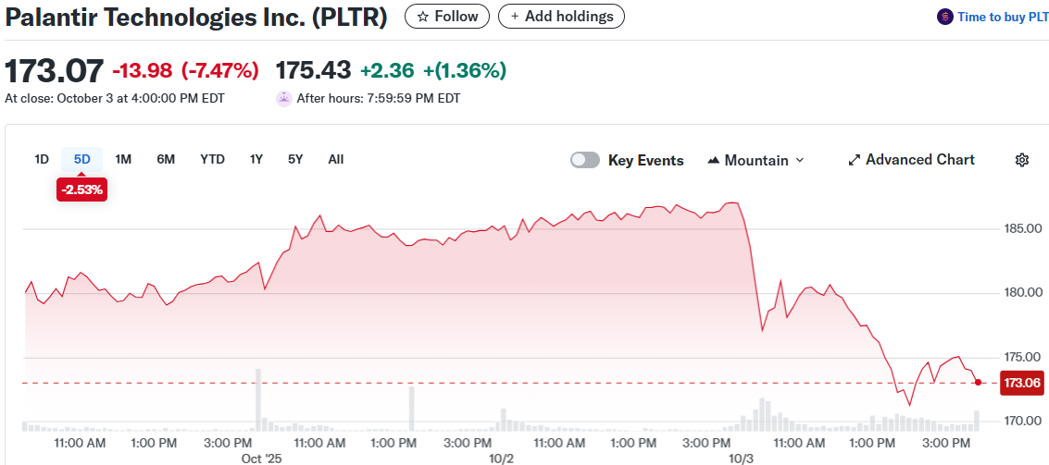
Task: Select the All time range
Action: (336, 159)
